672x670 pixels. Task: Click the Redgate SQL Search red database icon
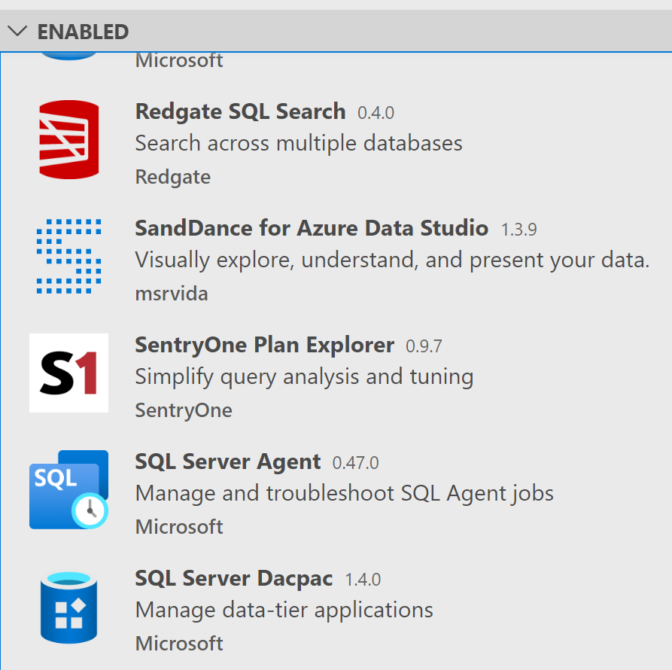pyautogui.click(x=68, y=139)
